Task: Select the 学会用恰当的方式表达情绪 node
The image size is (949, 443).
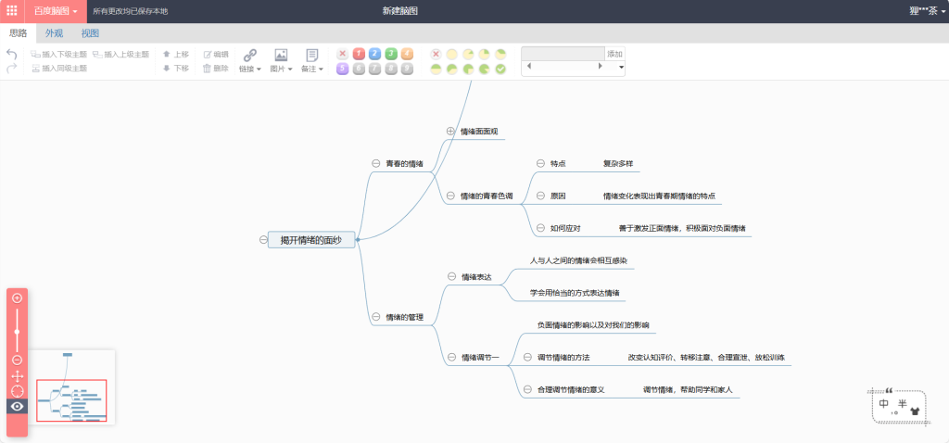Action: tap(575, 293)
